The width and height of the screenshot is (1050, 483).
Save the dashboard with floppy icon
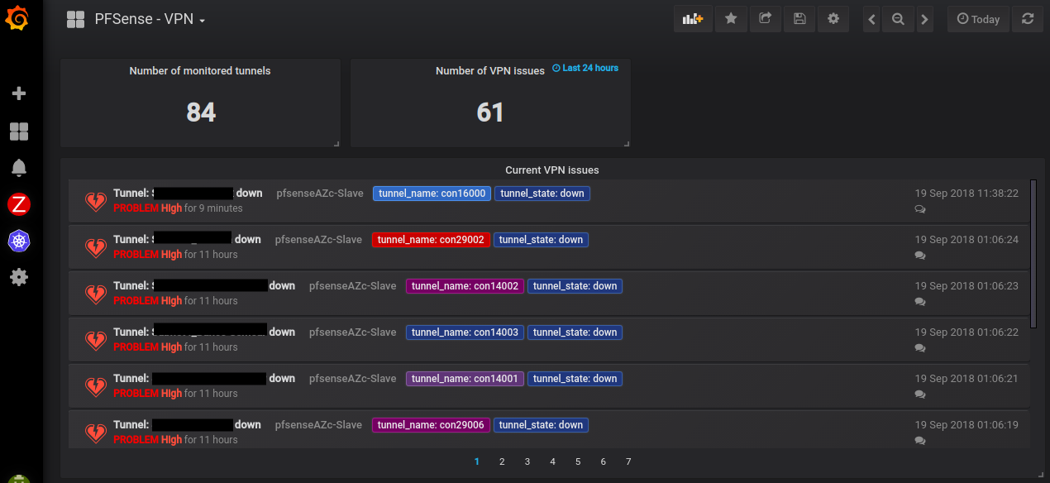[799, 19]
